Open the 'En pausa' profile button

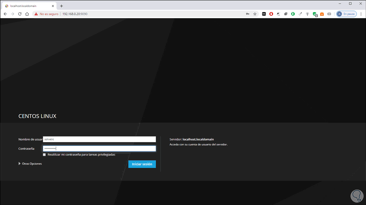point(346,14)
